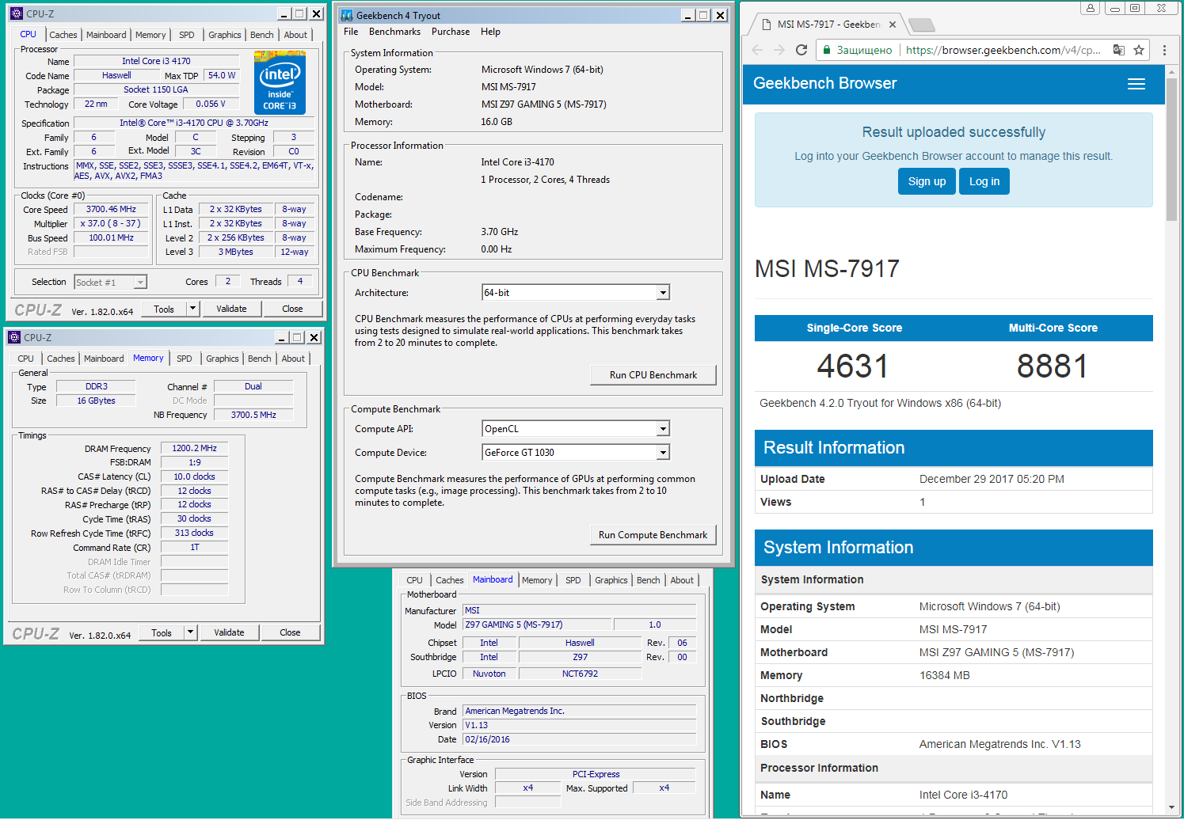Click Memory CPU-Z window title icon
Screen dimensions: 1184x820
pos(14,337)
